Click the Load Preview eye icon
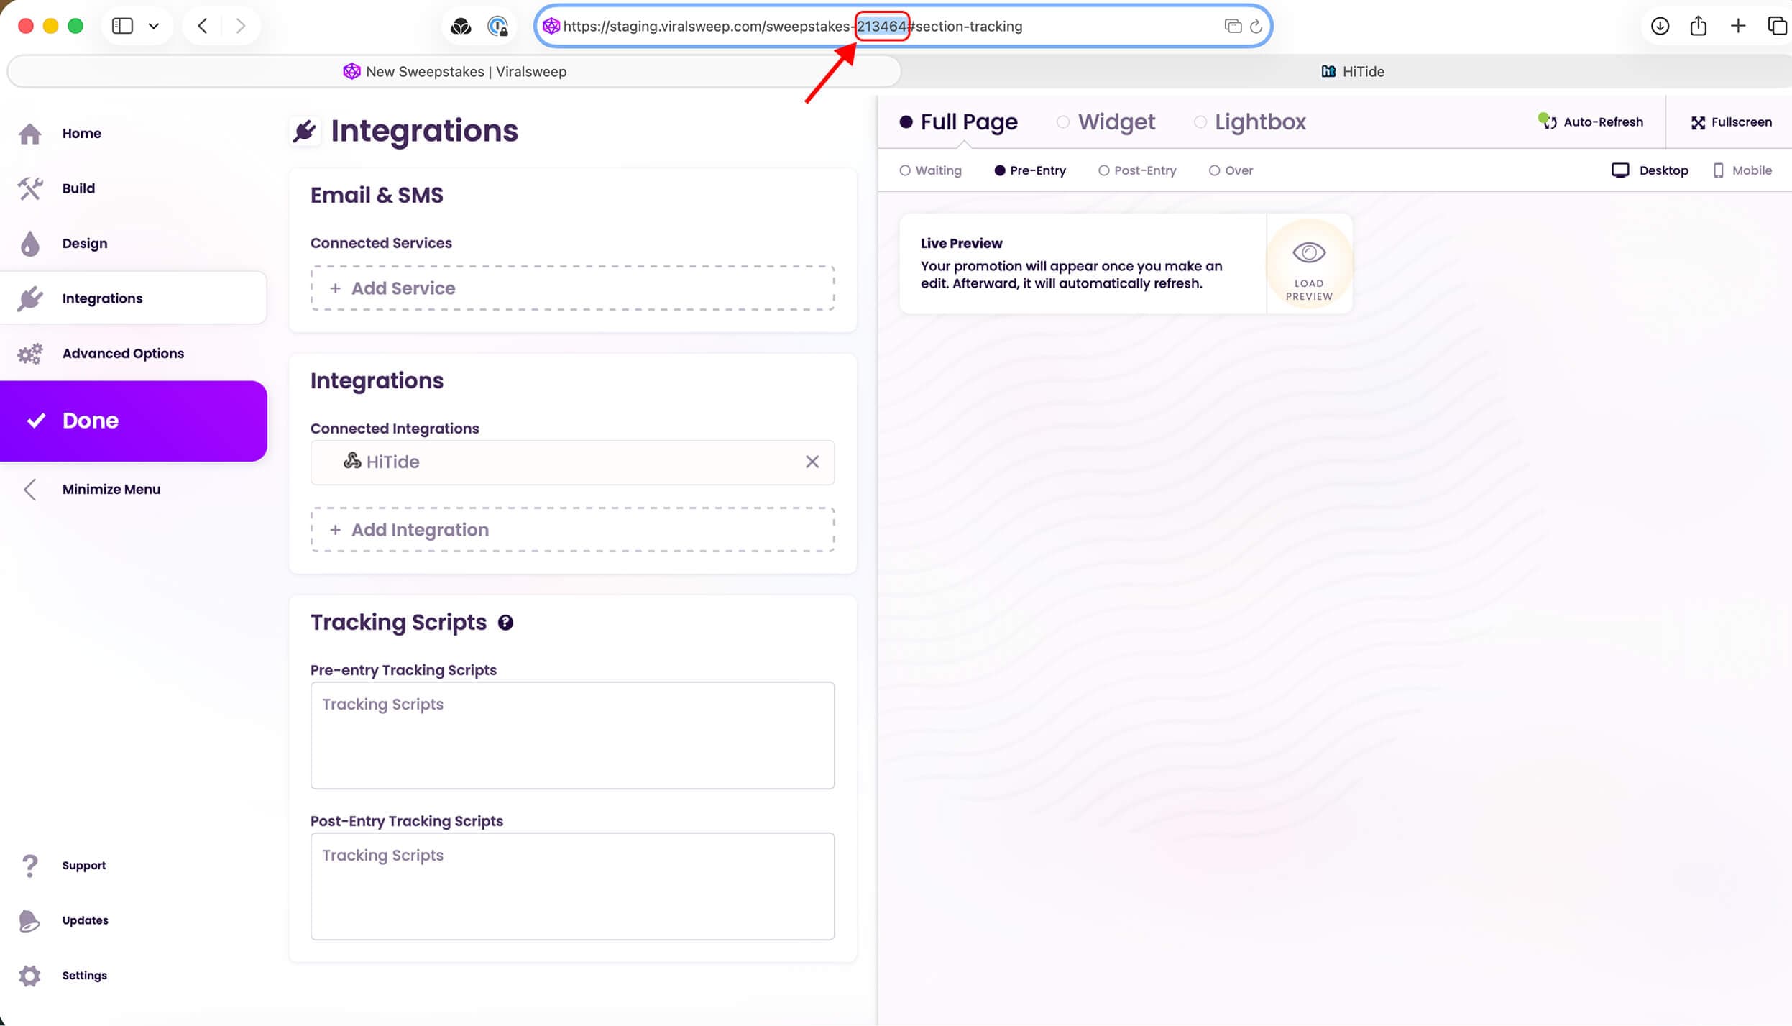The height and width of the screenshot is (1026, 1792). click(x=1308, y=253)
